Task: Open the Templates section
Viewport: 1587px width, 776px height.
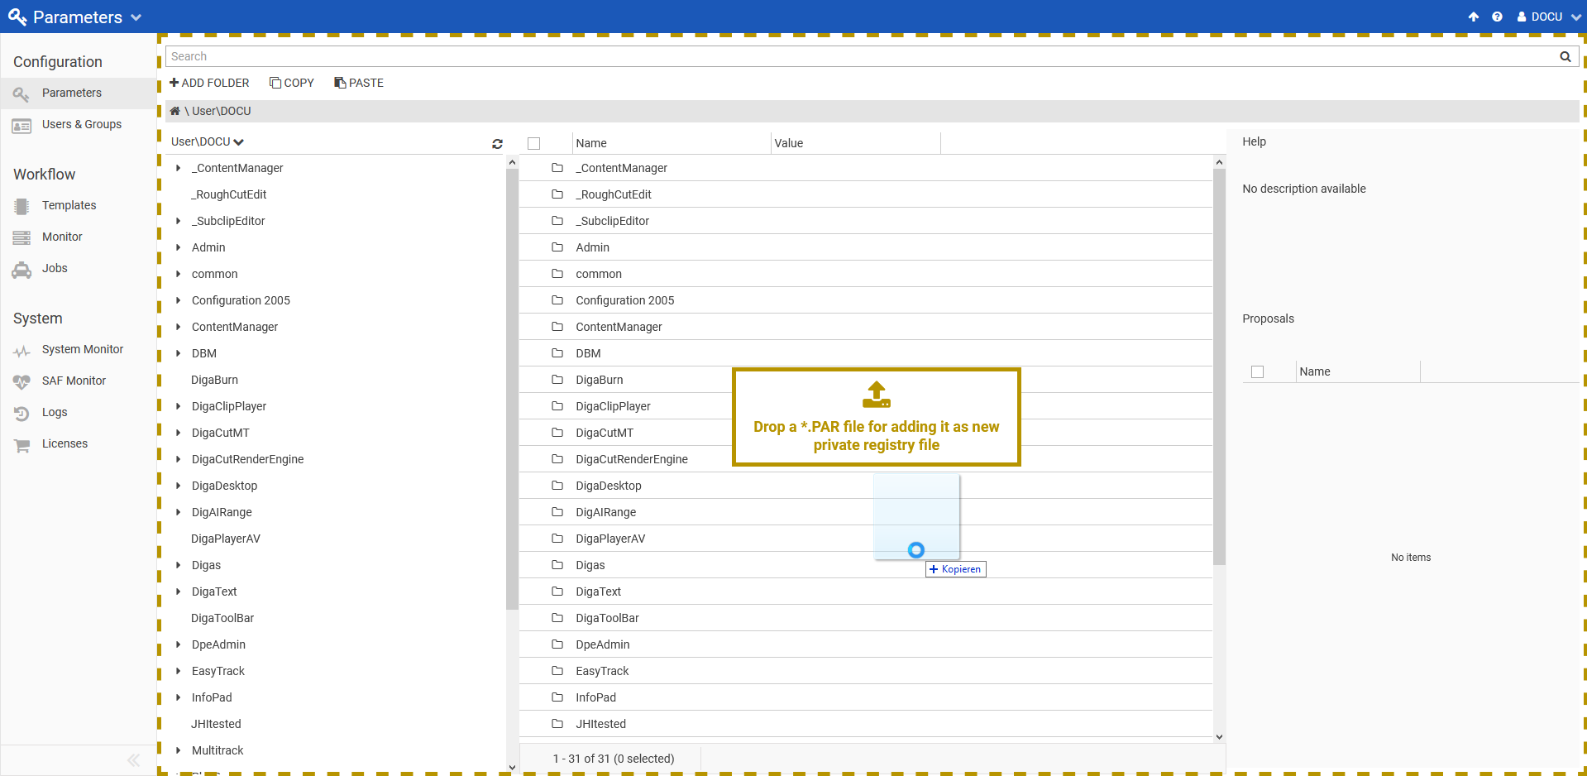Action: 69,205
